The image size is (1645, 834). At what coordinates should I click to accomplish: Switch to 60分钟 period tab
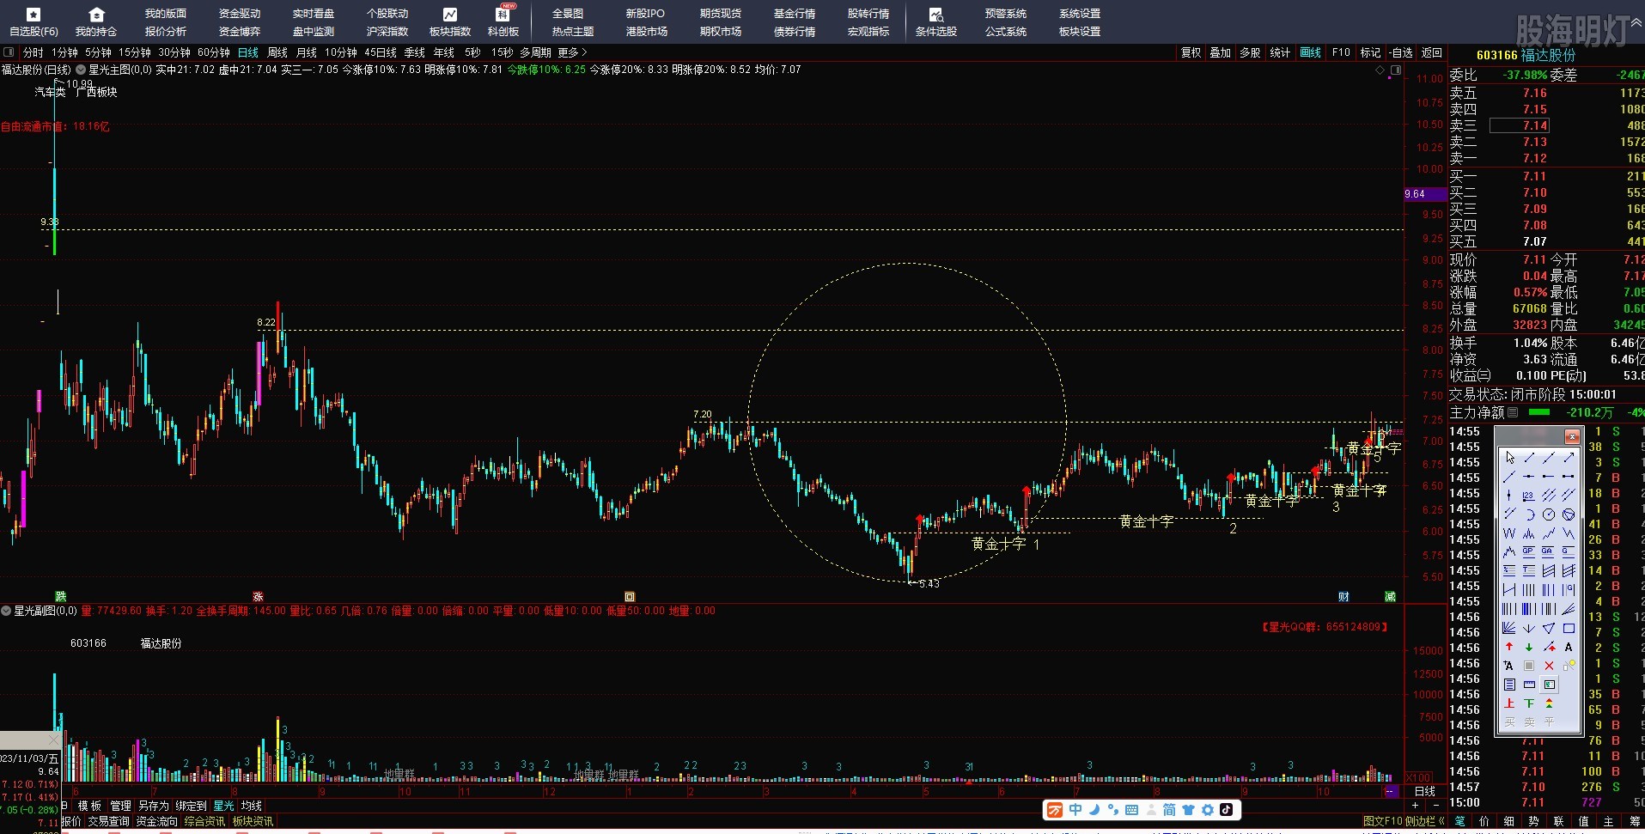pyautogui.click(x=214, y=52)
